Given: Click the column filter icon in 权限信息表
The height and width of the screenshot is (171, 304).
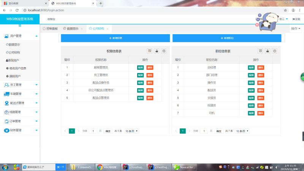Looking at the screenshot, I should click(x=150, y=51).
